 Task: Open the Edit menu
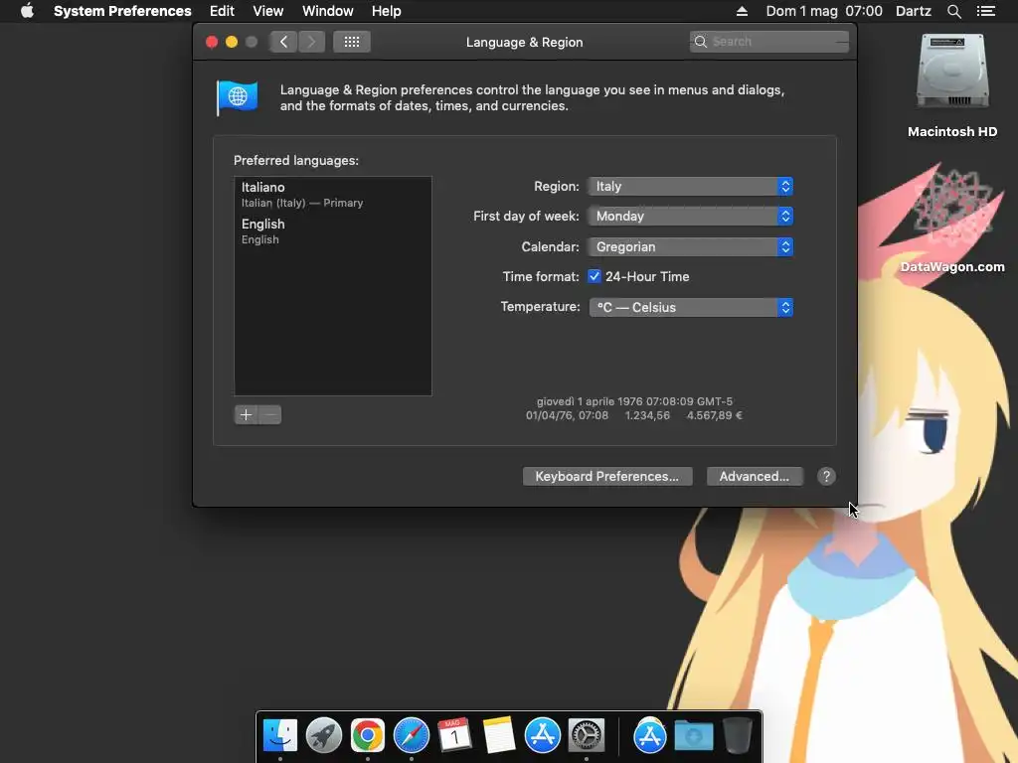222,11
